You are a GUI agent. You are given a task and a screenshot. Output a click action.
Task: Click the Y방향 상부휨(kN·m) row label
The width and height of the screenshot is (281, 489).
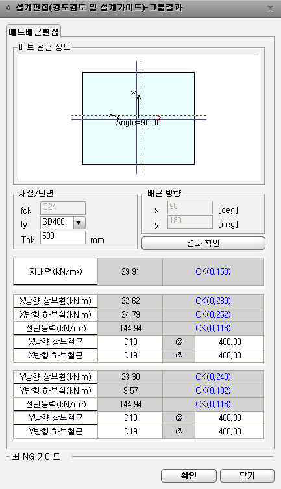pyautogui.click(x=55, y=377)
